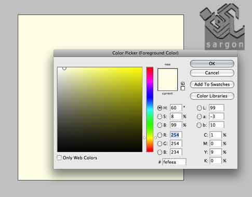Enable the Only Web Colors checkbox

(59, 157)
